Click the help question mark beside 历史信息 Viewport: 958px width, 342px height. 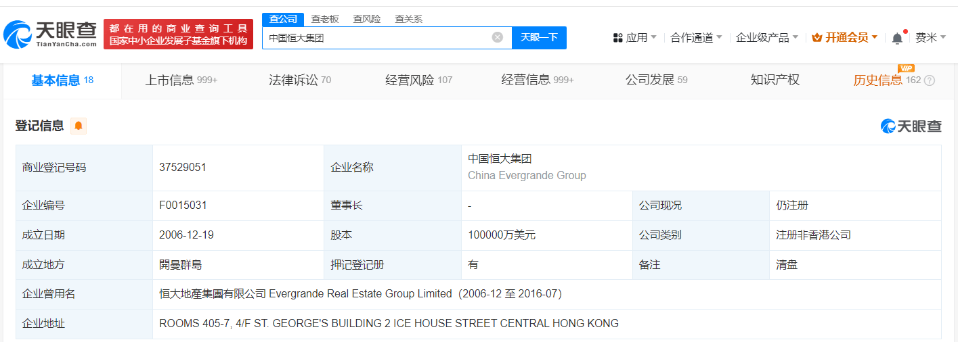[x=930, y=80]
